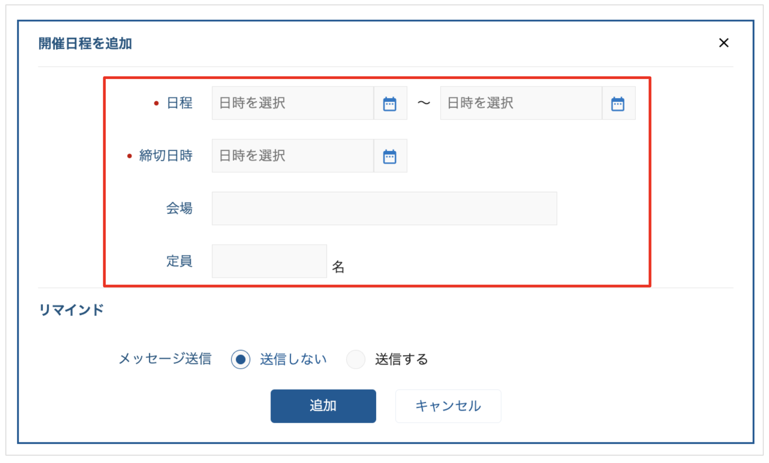Click the リマインド section heading
This screenshot has height=463, width=769.
(x=71, y=310)
